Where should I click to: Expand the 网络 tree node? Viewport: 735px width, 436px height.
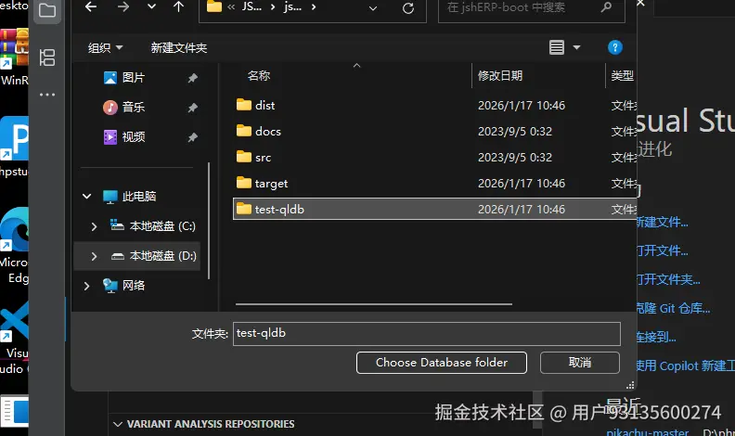click(86, 286)
